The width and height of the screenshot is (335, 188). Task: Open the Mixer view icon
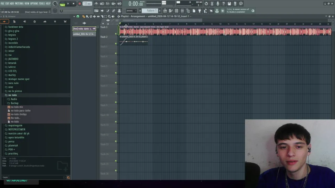182,11
